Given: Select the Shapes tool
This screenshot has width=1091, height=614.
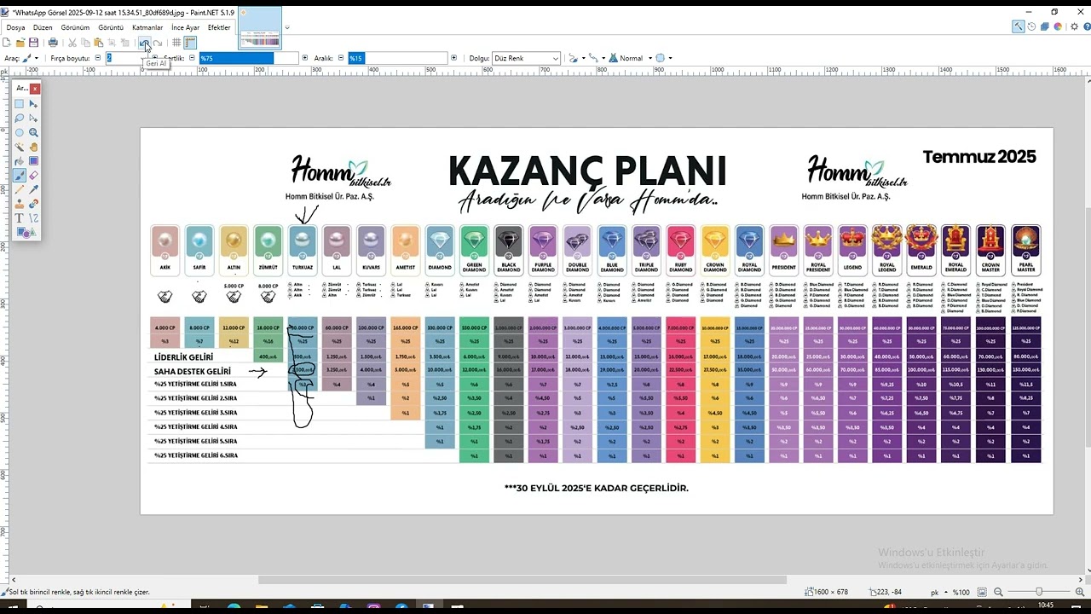Looking at the screenshot, I should (26, 232).
